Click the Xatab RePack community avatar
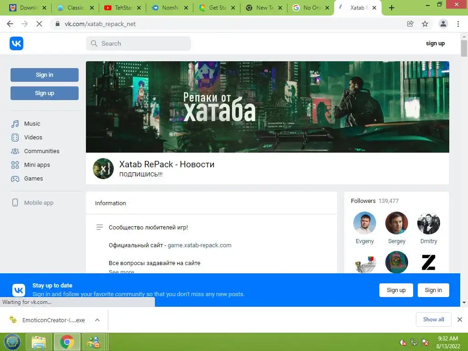Image resolution: width=468 pixels, height=351 pixels. coord(103,169)
